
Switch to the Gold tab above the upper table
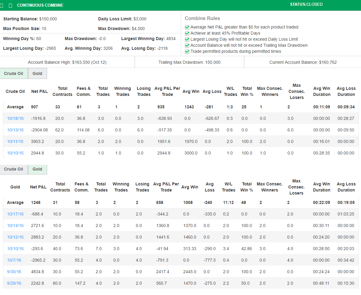[37, 73]
